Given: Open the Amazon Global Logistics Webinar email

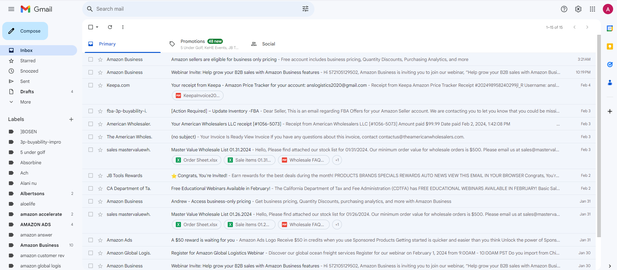Looking at the screenshot, I should coord(339,253).
